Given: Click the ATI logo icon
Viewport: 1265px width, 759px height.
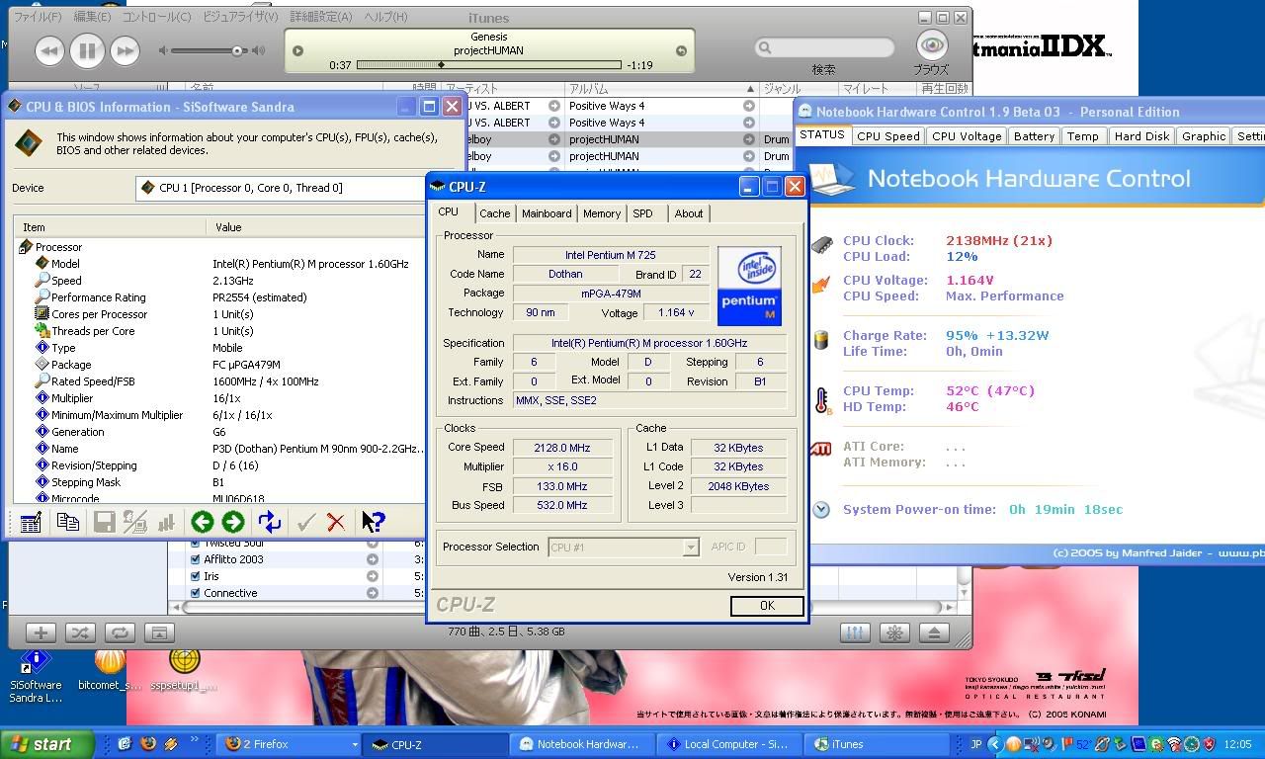Looking at the screenshot, I should pyautogui.click(x=821, y=450).
